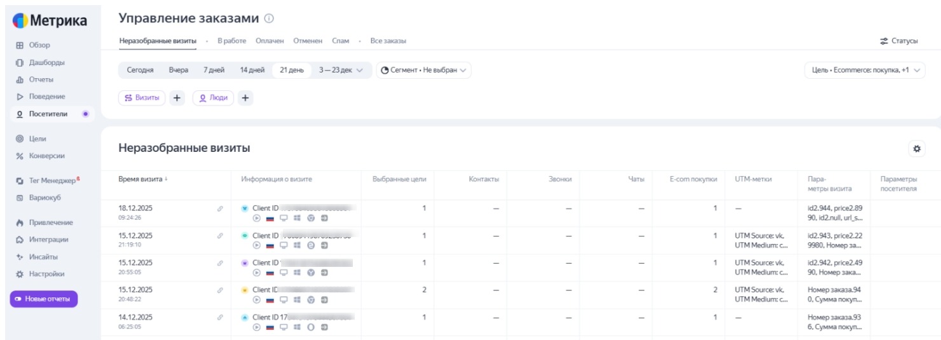Open Статусы settings
This screenshot has width=941, height=340.
[898, 41]
